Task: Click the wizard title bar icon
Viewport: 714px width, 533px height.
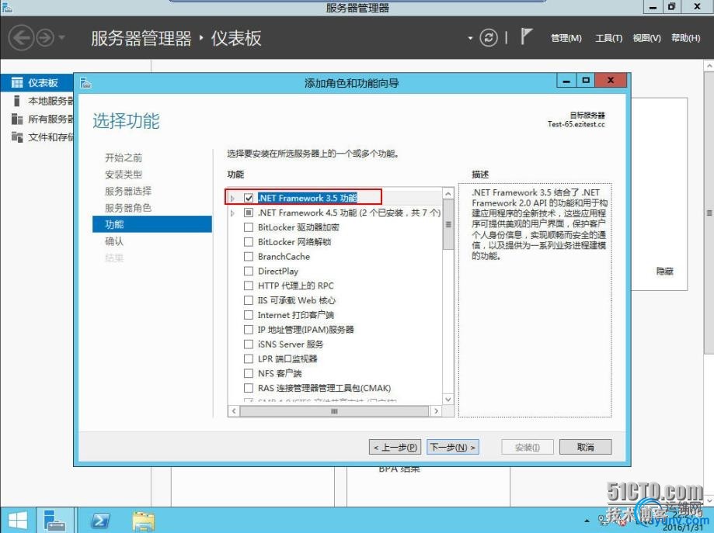Action: click(85, 83)
